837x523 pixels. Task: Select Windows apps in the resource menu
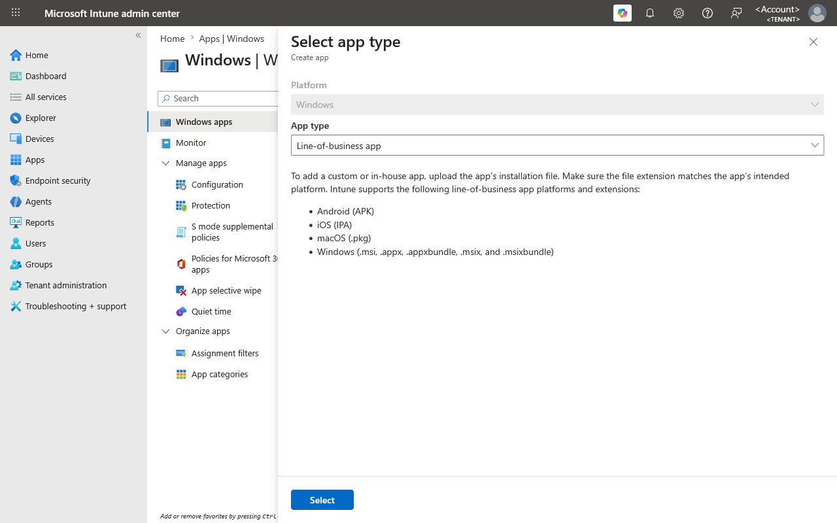pos(213,122)
